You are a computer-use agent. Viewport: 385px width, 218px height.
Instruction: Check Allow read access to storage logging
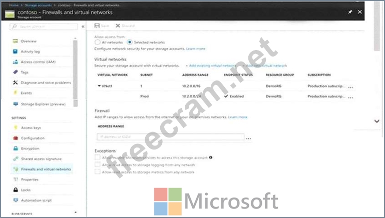[98, 164]
